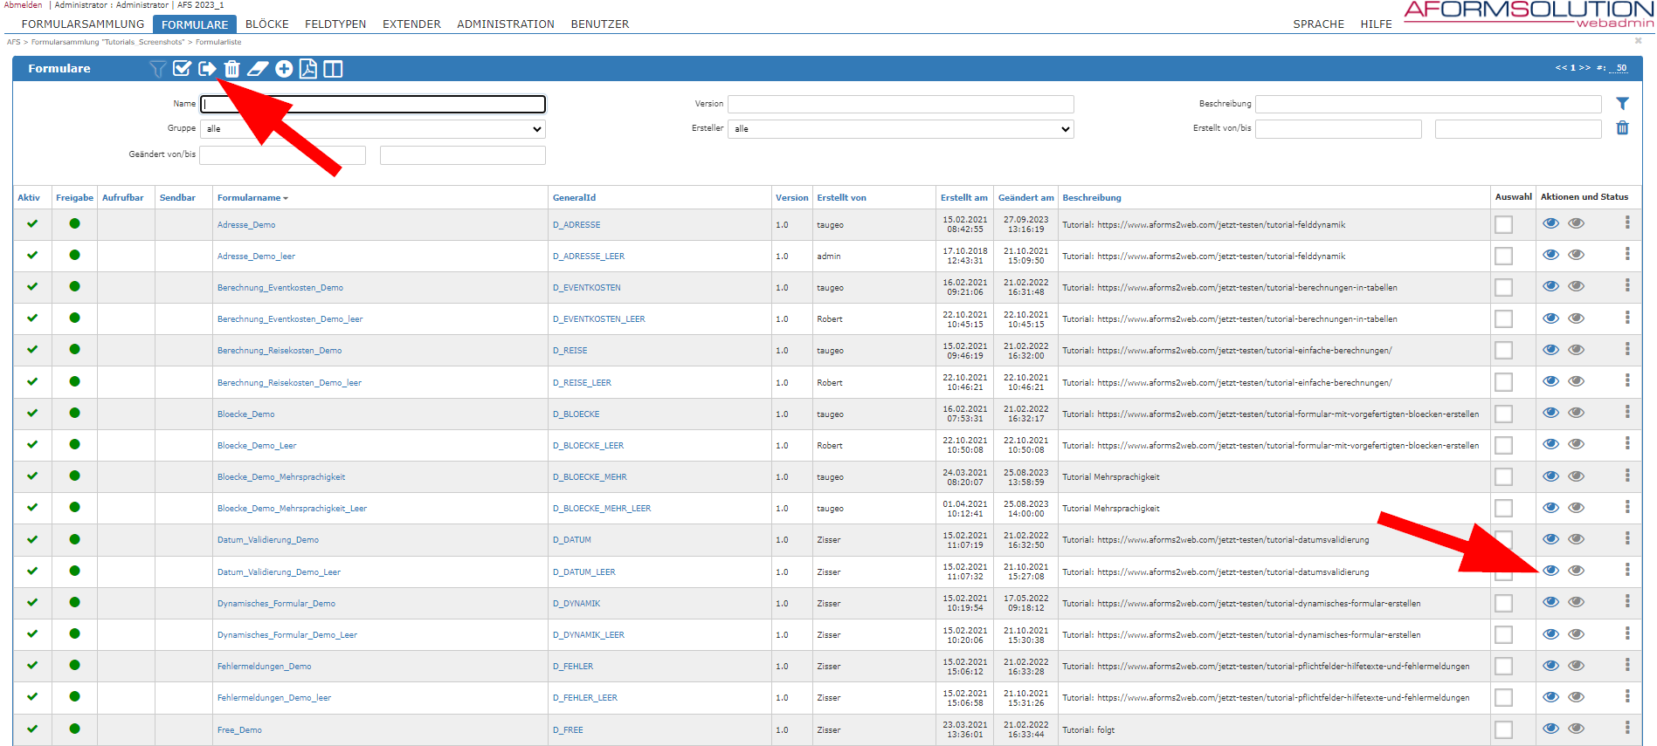The width and height of the screenshot is (1657, 746).
Task: Open blue eye preview for Dynamisches_Formular_Demo
Action: tap(1550, 602)
